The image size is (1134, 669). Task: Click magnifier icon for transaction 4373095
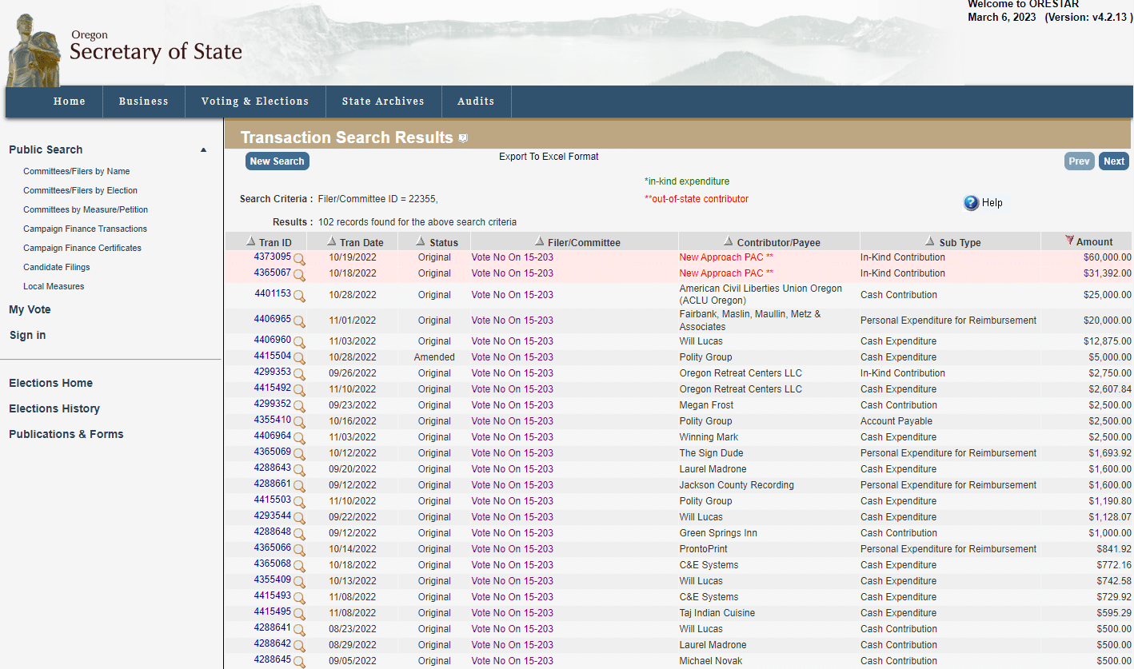pyautogui.click(x=299, y=259)
